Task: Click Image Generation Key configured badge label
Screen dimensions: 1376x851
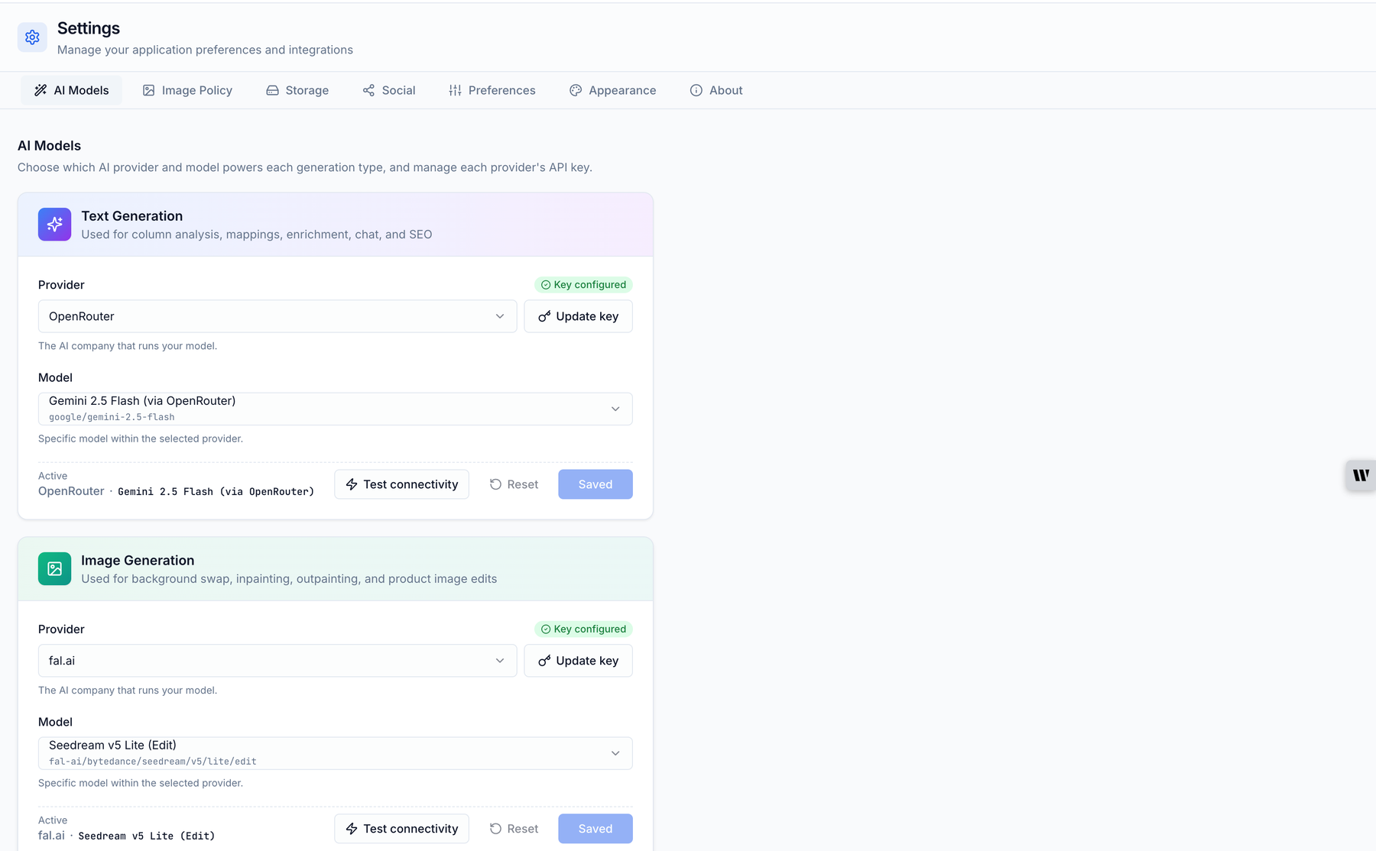Action: (x=590, y=629)
